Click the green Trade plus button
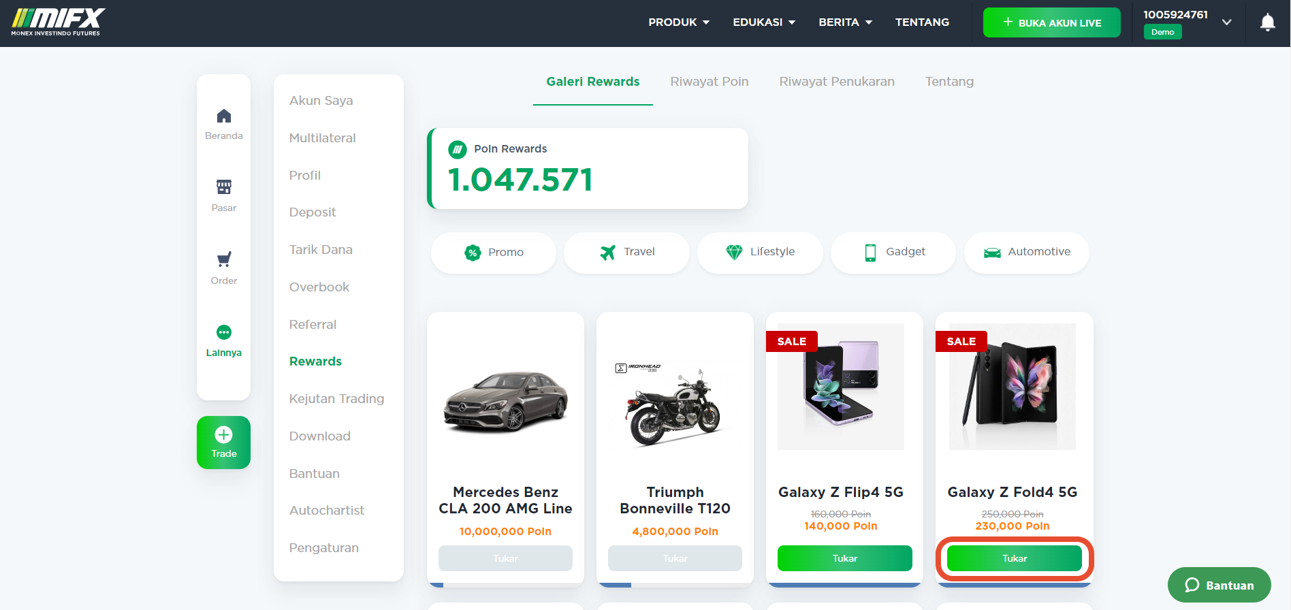 (224, 443)
